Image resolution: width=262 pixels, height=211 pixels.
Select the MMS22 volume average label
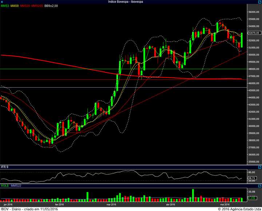(16, 186)
